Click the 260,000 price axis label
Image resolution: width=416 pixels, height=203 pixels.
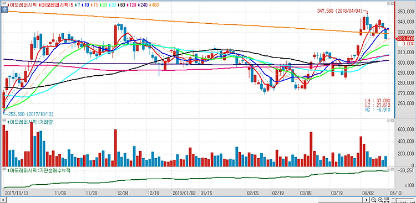tap(405, 103)
